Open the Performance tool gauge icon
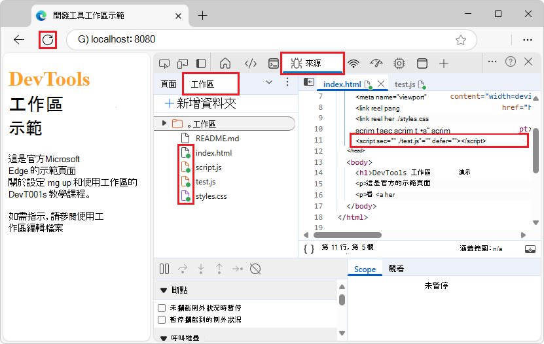Screen dimensions: 544x344 pyautogui.click(x=376, y=63)
